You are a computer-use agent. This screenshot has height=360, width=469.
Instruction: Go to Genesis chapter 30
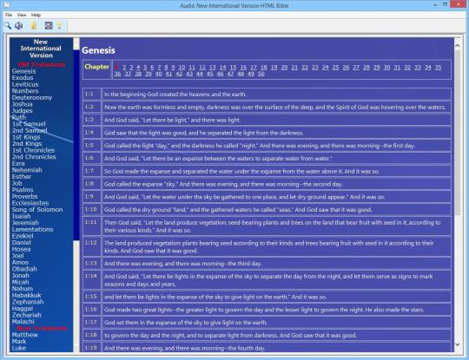pos(386,67)
